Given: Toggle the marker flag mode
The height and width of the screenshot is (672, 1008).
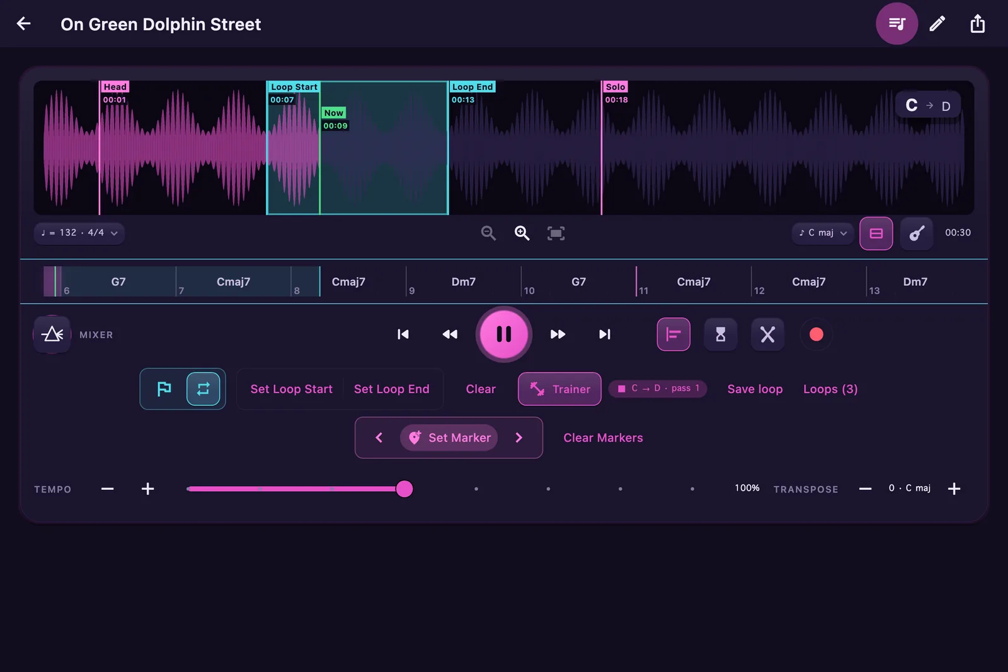Looking at the screenshot, I should pos(164,389).
